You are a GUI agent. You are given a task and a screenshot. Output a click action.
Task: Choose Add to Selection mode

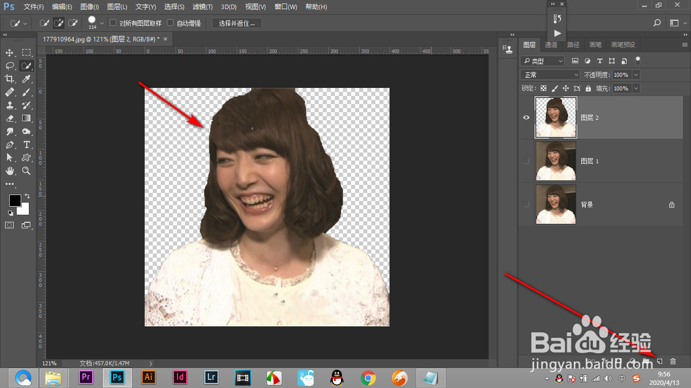pyautogui.click(x=59, y=23)
